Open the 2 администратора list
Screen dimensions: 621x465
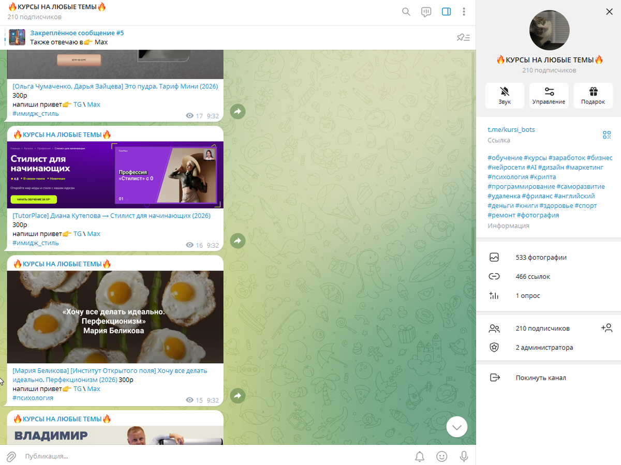[x=549, y=348]
